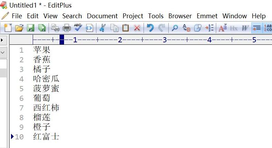272x148 pixels.
Task: Open the Edit menu
Action: [33, 16]
